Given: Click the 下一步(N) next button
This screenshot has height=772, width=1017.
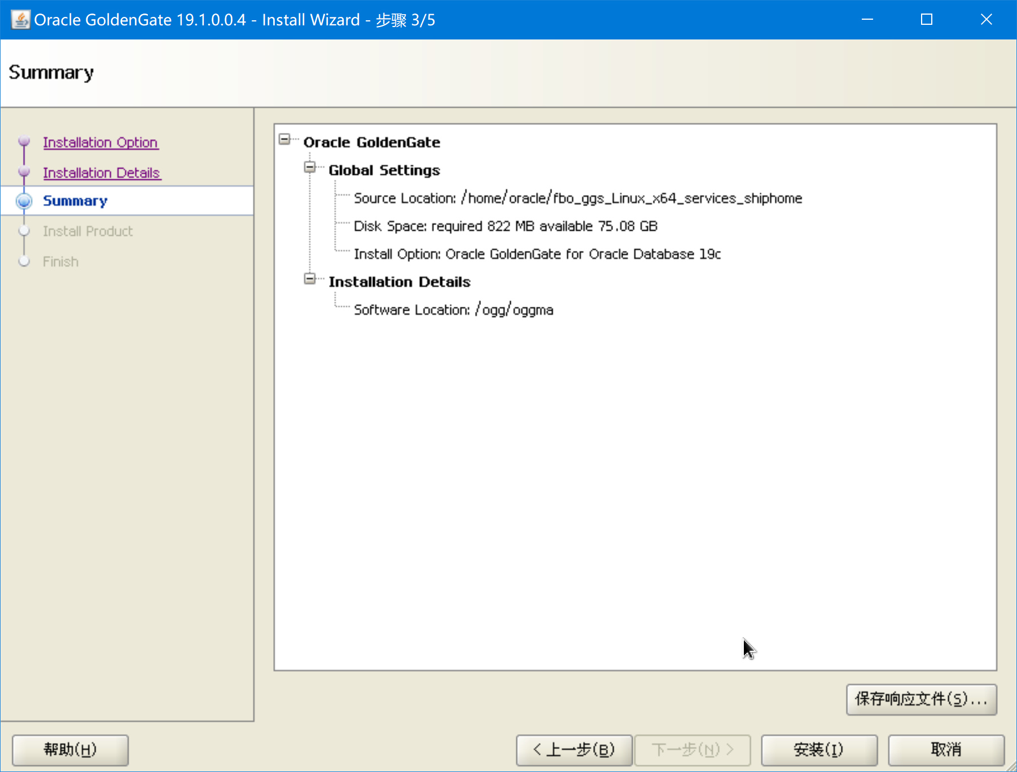Looking at the screenshot, I should pos(693,750).
